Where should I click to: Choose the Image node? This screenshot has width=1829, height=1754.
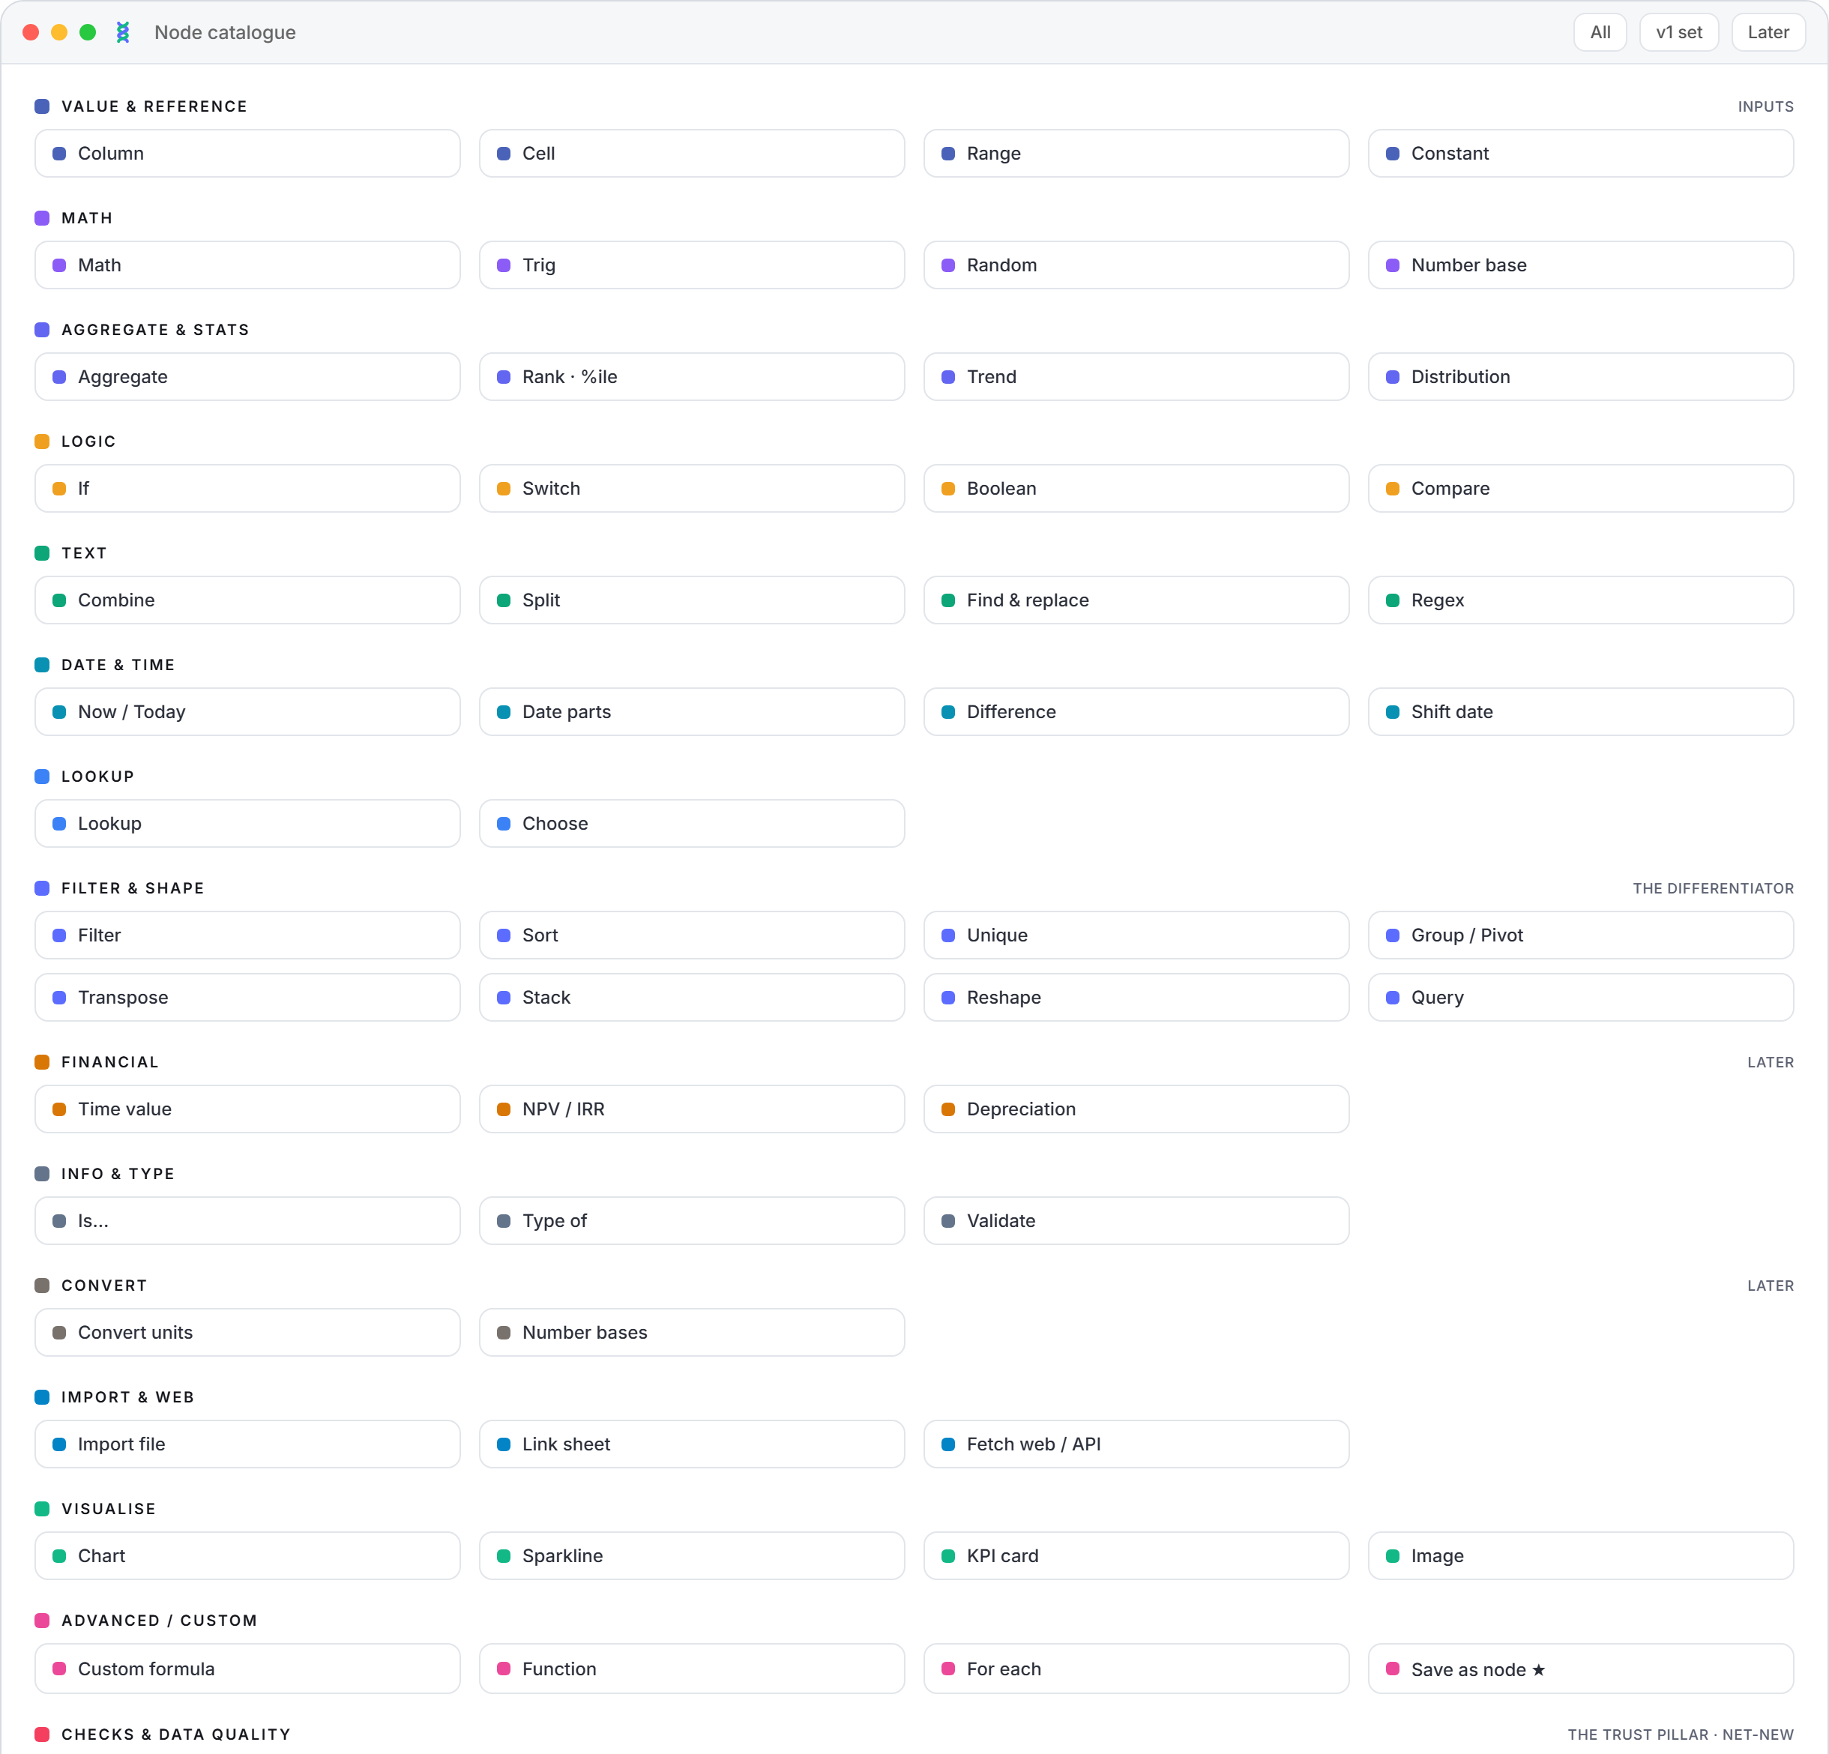(x=1580, y=1555)
